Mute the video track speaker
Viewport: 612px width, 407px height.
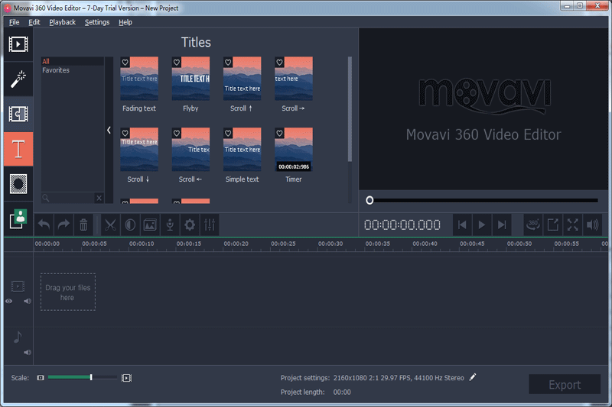point(28,301)
